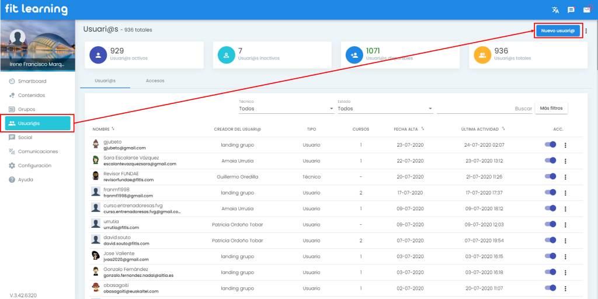Click the CREADOR DEL USUARI@ column header
The height and width of the screenshot is (299, 598).
(x=237, y=129)
